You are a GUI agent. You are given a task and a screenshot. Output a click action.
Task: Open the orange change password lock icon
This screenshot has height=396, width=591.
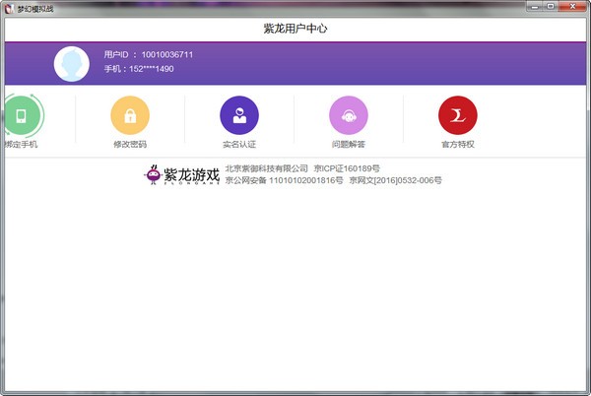coord(130,115)
